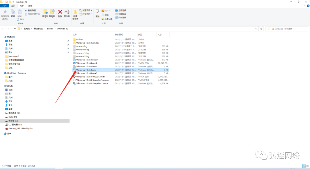Screen dimensions: 310x169
Task: Switch to details view toggle in status bar
Action: pos(304,166)
